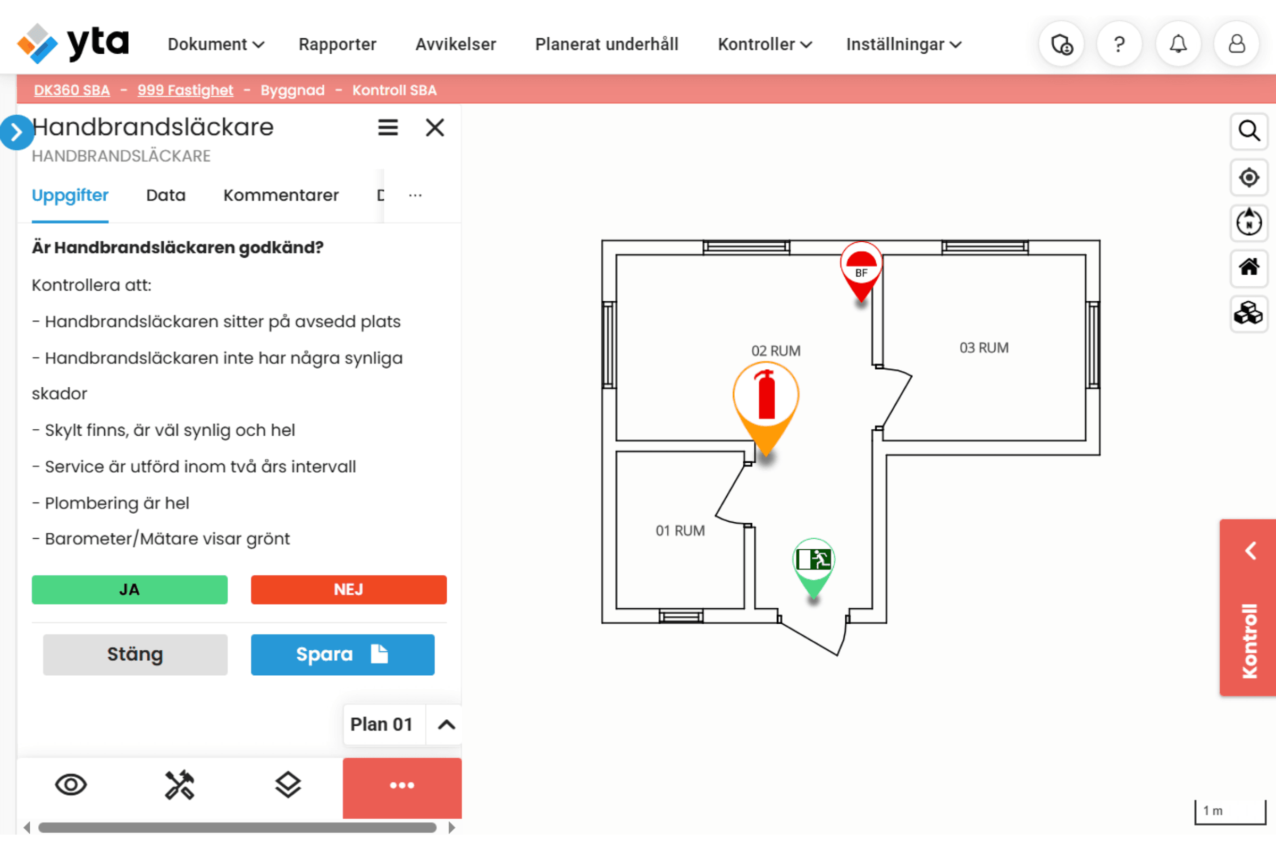Select the zoom search icon on the map toolbar

point(1249,131)
